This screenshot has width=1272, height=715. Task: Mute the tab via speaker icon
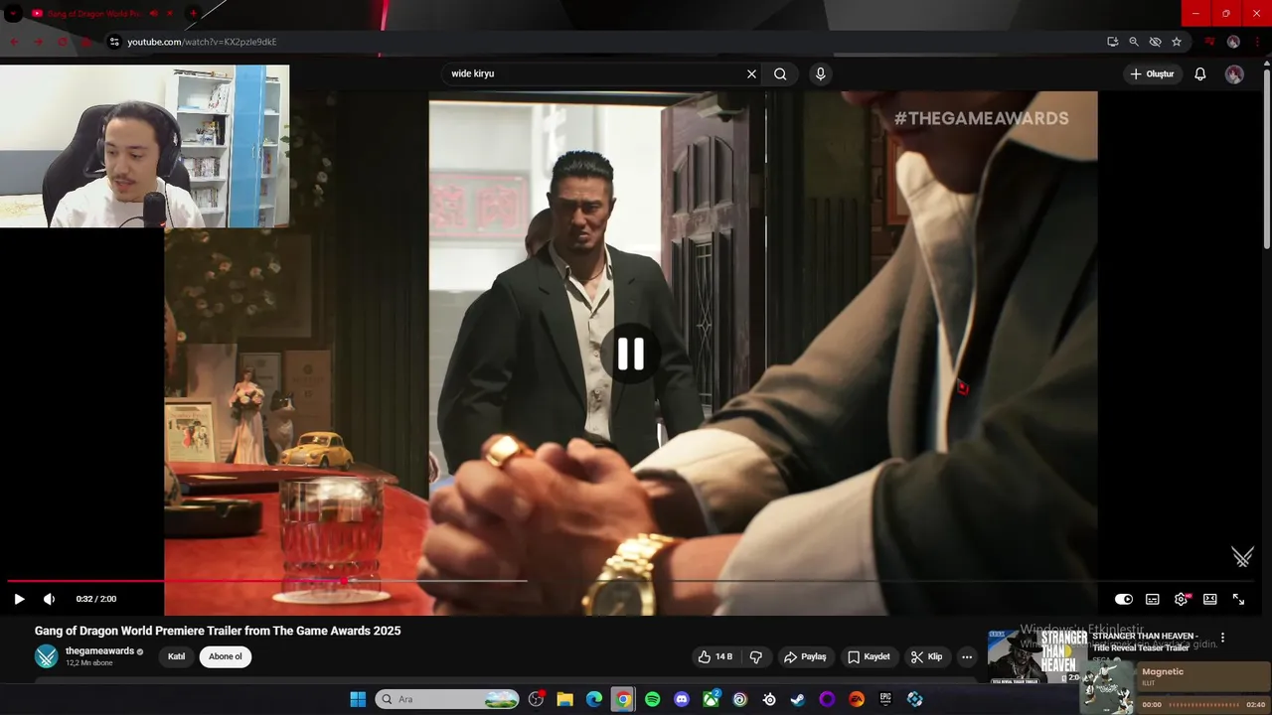tap(154, 14)
